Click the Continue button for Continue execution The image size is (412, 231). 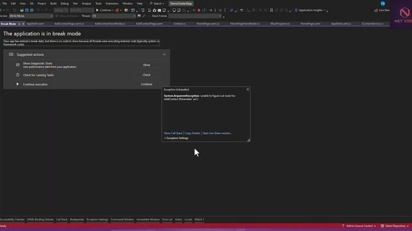click(146, 84)
